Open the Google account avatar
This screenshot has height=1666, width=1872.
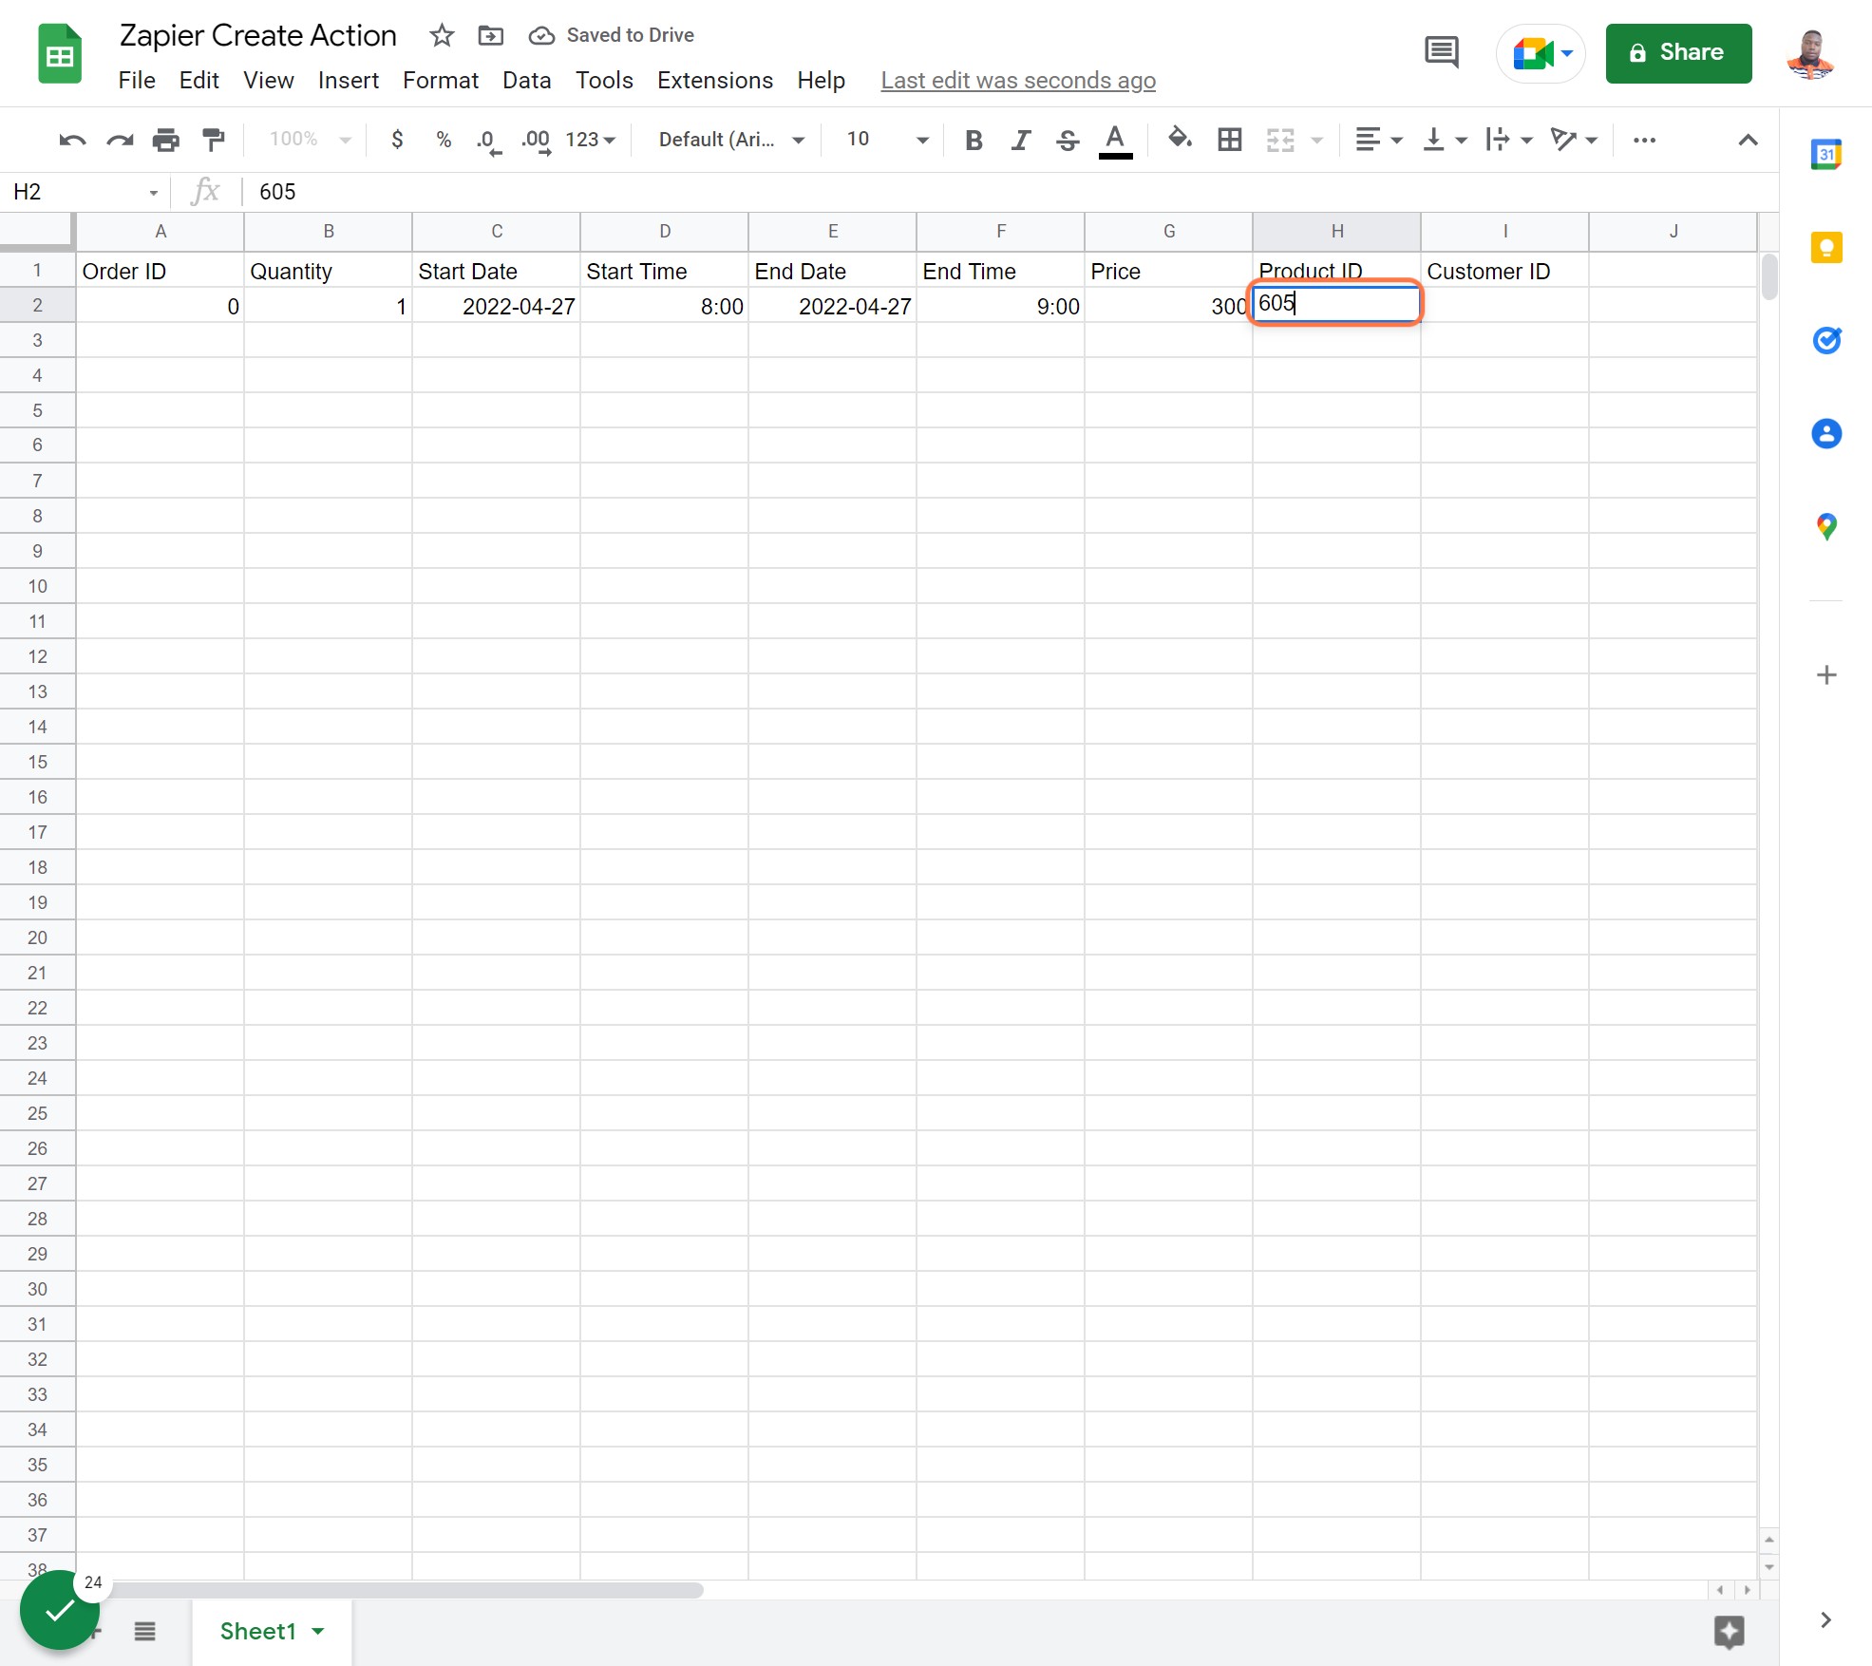pyautogui.click(x=1810, y=54)
